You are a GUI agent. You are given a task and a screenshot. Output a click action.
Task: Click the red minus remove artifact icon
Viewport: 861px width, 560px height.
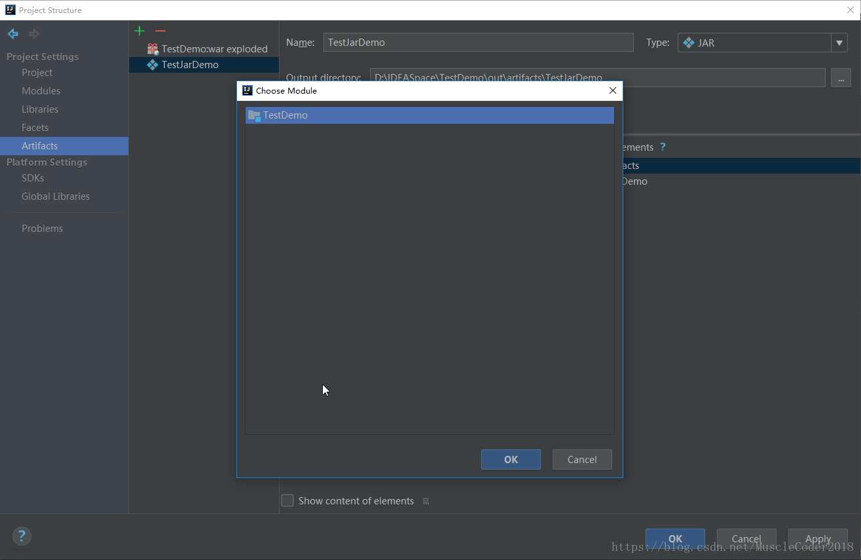pyautogui.click(x=160, y=31)
